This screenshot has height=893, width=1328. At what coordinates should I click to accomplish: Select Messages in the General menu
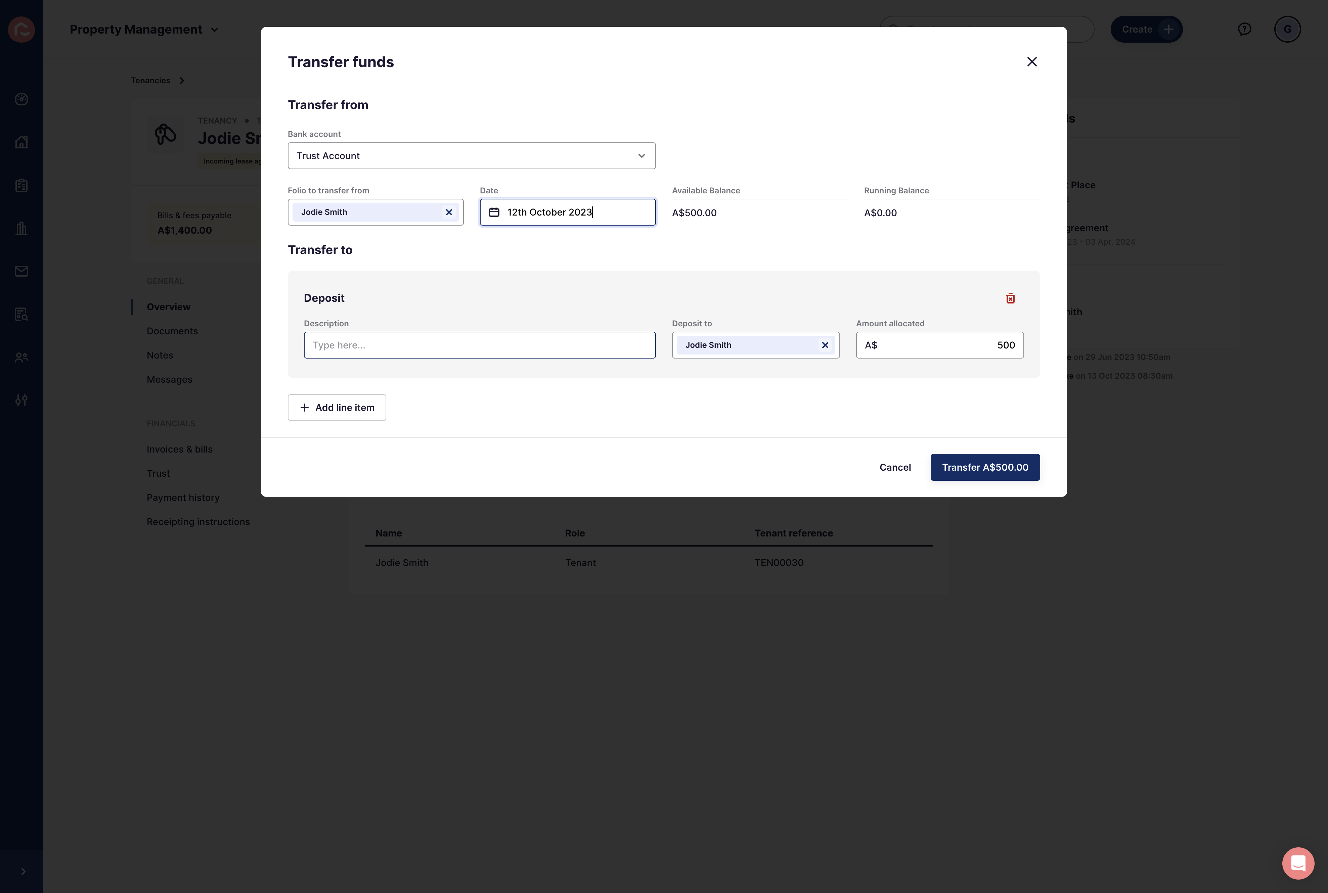169,379
